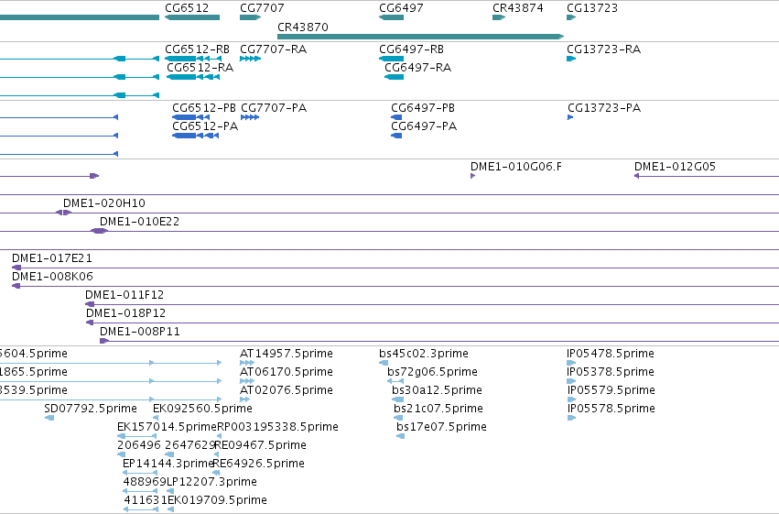Click the 206496 EST feature
The width and height of the screenshot is (779, 514).
tap(121, 454)
